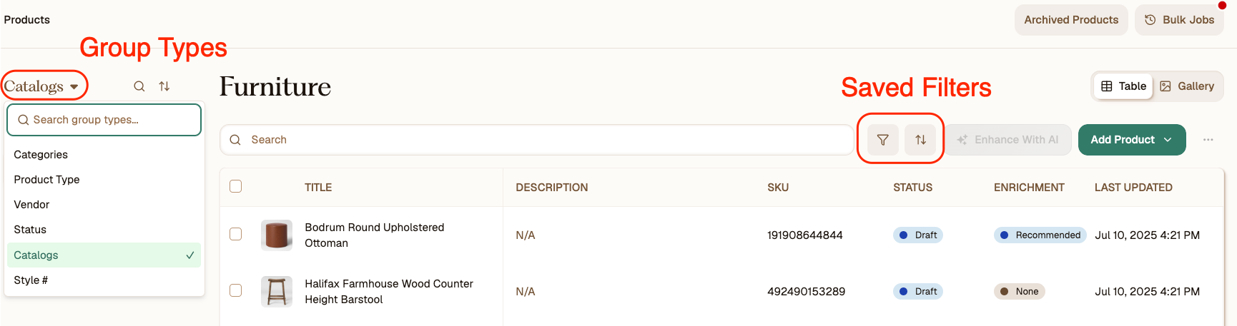
Task: Expand the Add Product dropdown
Action: click(x=1132, y=140)
